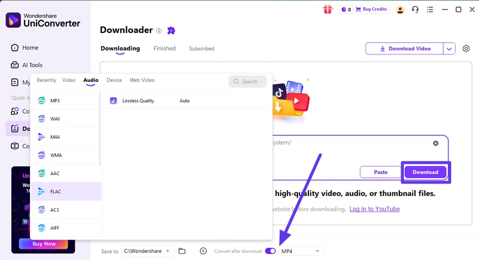
Task: Click the credits balance coin icon
Action: (x=344, y=10)
